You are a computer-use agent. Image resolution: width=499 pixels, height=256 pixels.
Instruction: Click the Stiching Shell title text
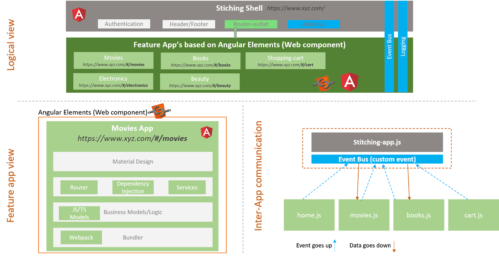[x=239, y=8]
